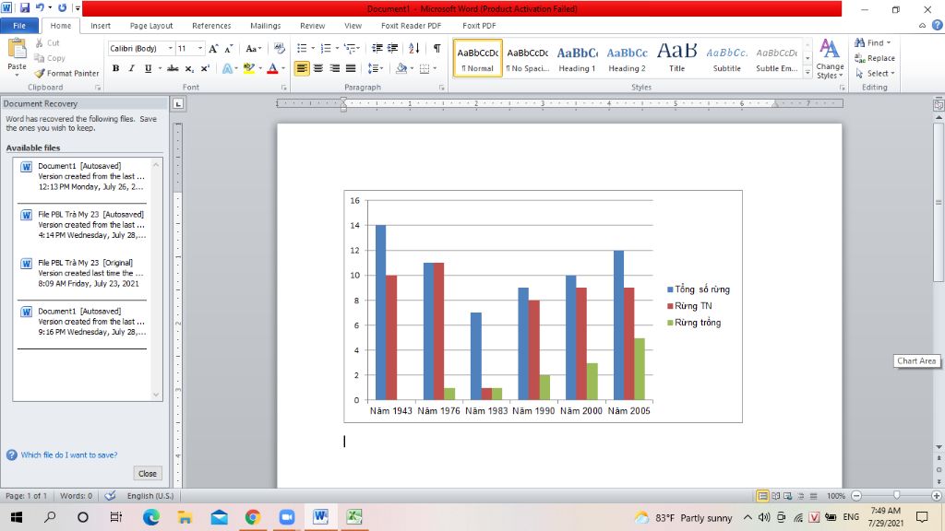Toggle Align Text Left button
Image resolution: width=945 pixels, height=531 pixels.
302,68
